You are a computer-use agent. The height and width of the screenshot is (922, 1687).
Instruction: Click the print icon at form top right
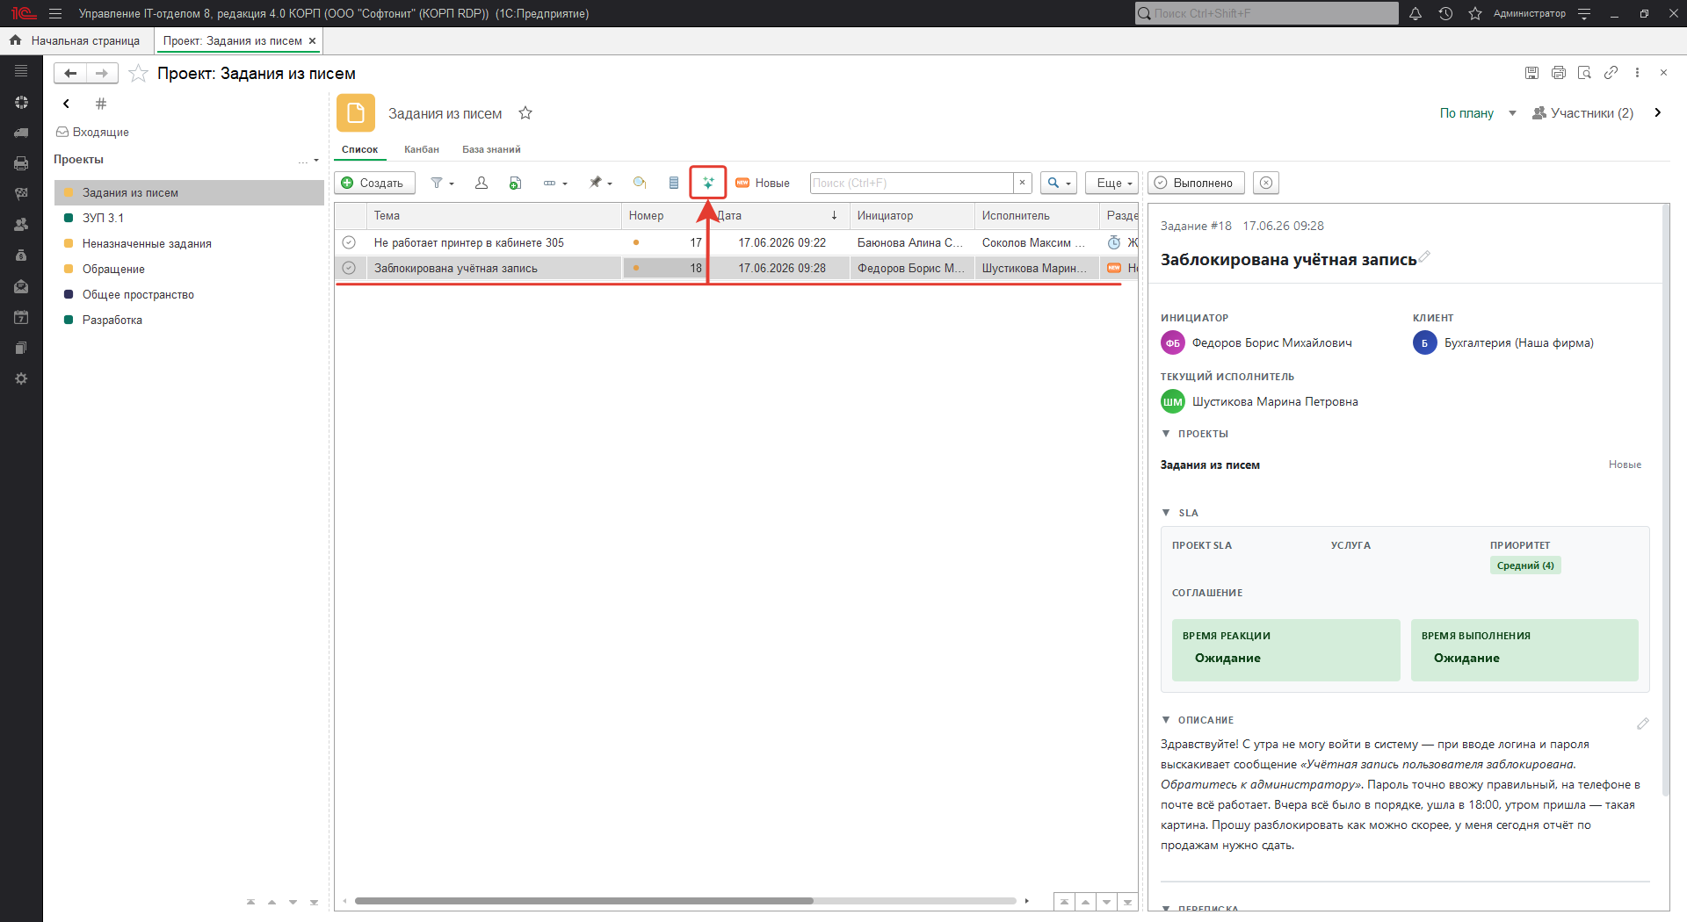(x=1559, y=73)
